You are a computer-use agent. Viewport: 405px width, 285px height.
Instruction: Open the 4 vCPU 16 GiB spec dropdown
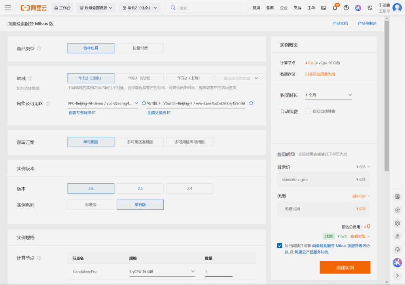(162, 272)
